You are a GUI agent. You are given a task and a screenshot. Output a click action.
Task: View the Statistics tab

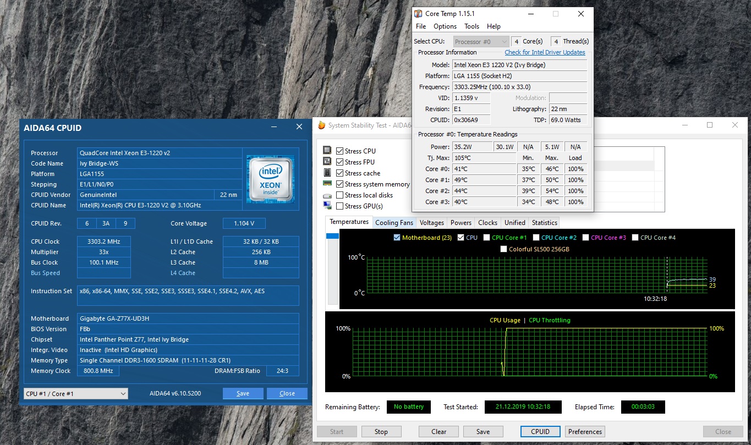click(x=545, y=223)
